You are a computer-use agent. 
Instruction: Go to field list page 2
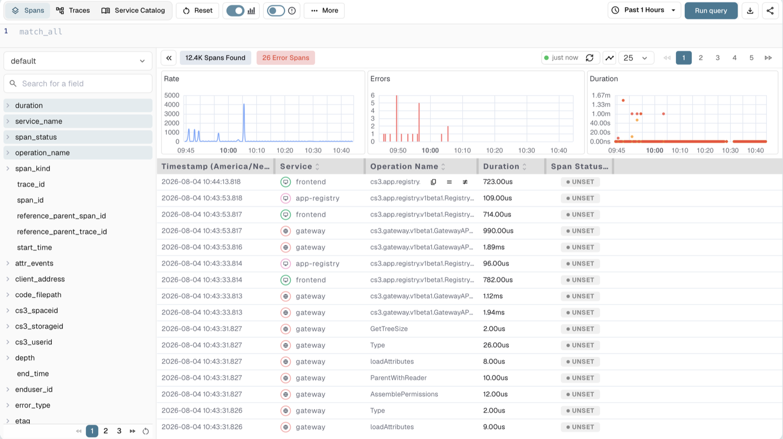(105, 431)
